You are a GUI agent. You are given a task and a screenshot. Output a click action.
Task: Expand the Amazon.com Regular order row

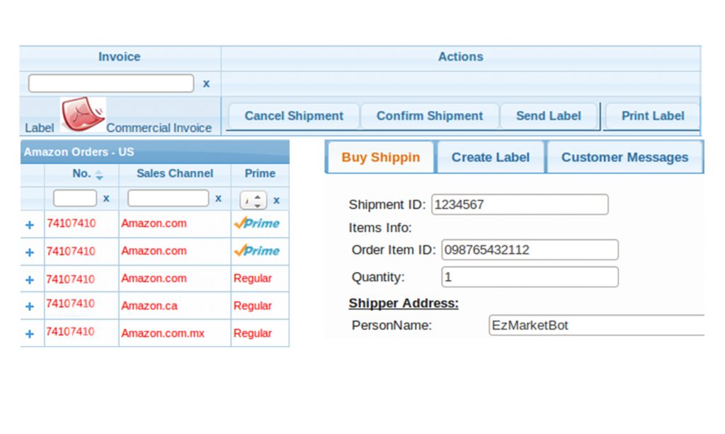click(30, 279)
